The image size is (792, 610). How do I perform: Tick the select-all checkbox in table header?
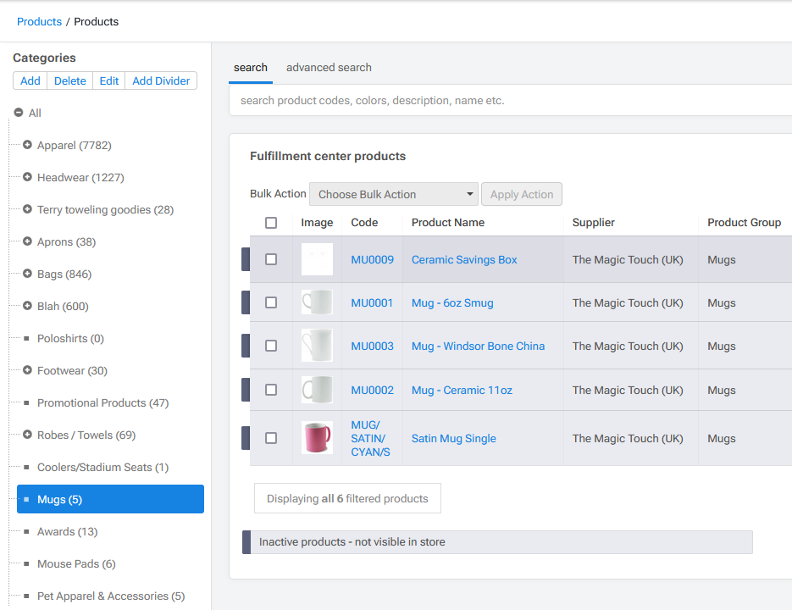pyautogui.click(x=271, y=222)
